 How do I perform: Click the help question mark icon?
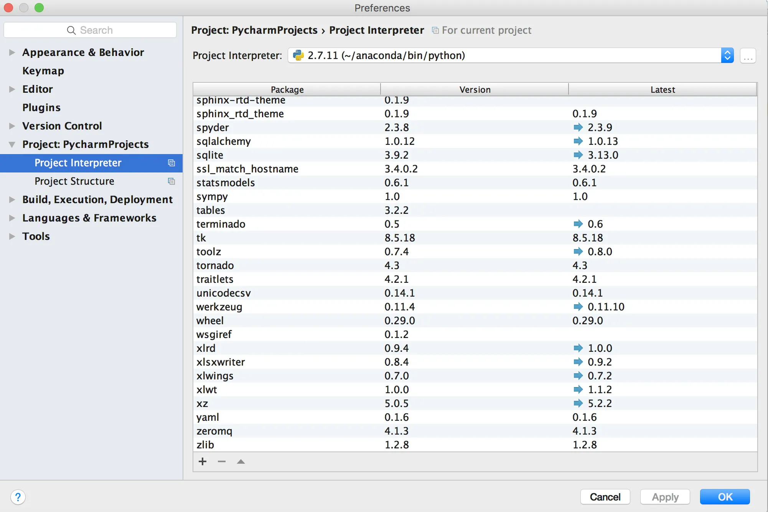[x=18, y=497]
